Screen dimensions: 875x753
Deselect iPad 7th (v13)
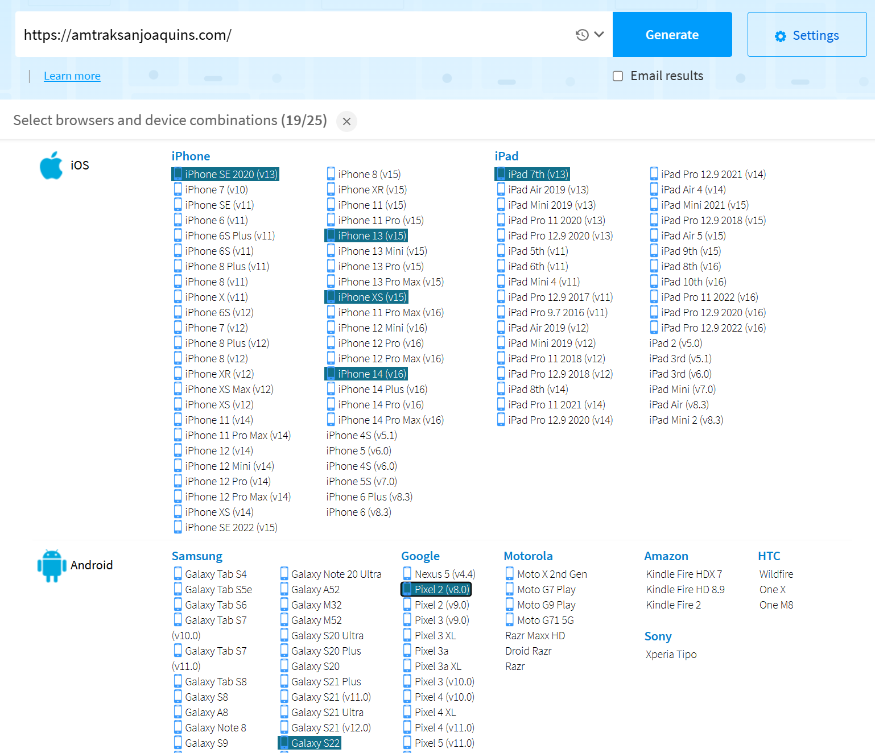tap(532, 174)
